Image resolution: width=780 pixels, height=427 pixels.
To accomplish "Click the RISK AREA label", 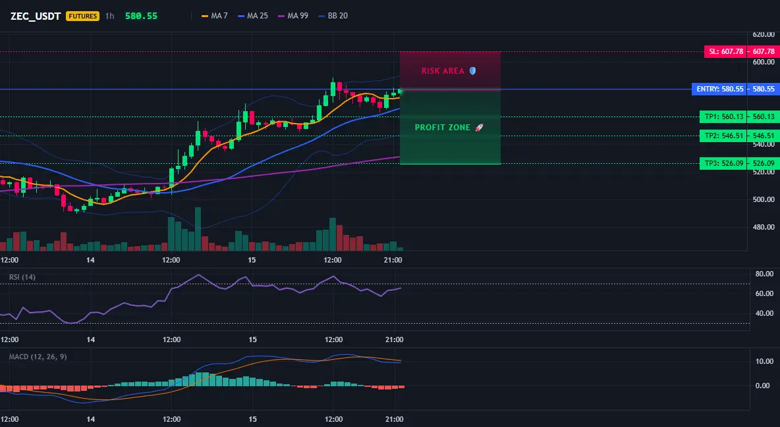I will click(x=443, y=71).
